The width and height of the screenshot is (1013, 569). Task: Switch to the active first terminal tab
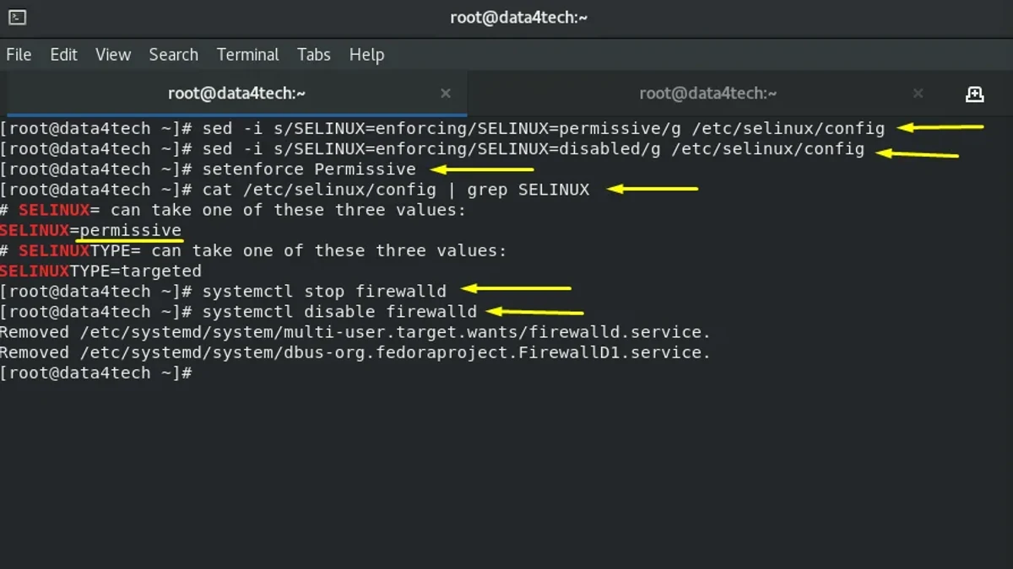tap(236, 94)
